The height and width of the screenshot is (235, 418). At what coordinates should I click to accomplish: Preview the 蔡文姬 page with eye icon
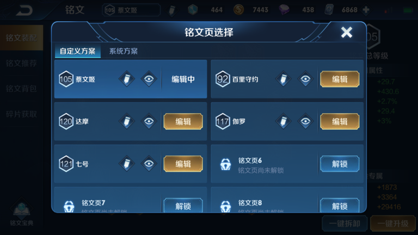pyautogui.click(x=149, y=79)
